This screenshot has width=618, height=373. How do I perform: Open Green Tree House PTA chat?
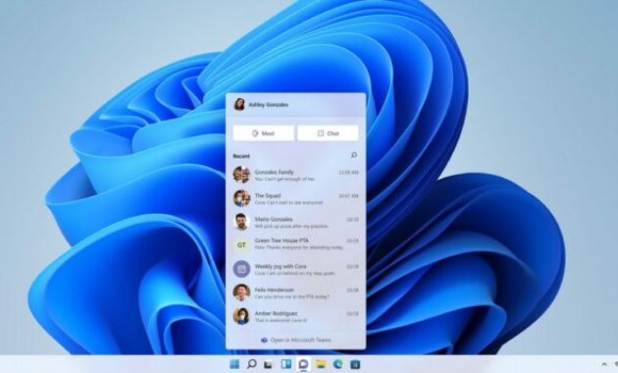(x=295, y=244)
